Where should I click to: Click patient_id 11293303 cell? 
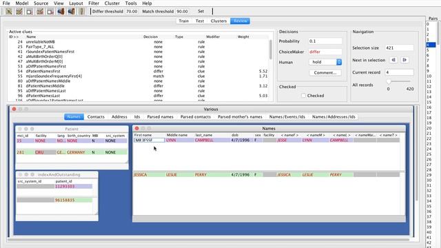click(74, 187)
